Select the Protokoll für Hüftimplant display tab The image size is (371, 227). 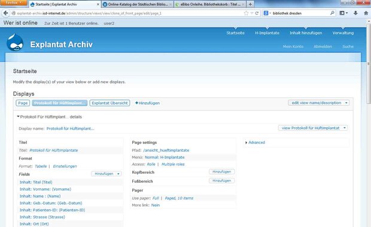click(x=60, y=103)
